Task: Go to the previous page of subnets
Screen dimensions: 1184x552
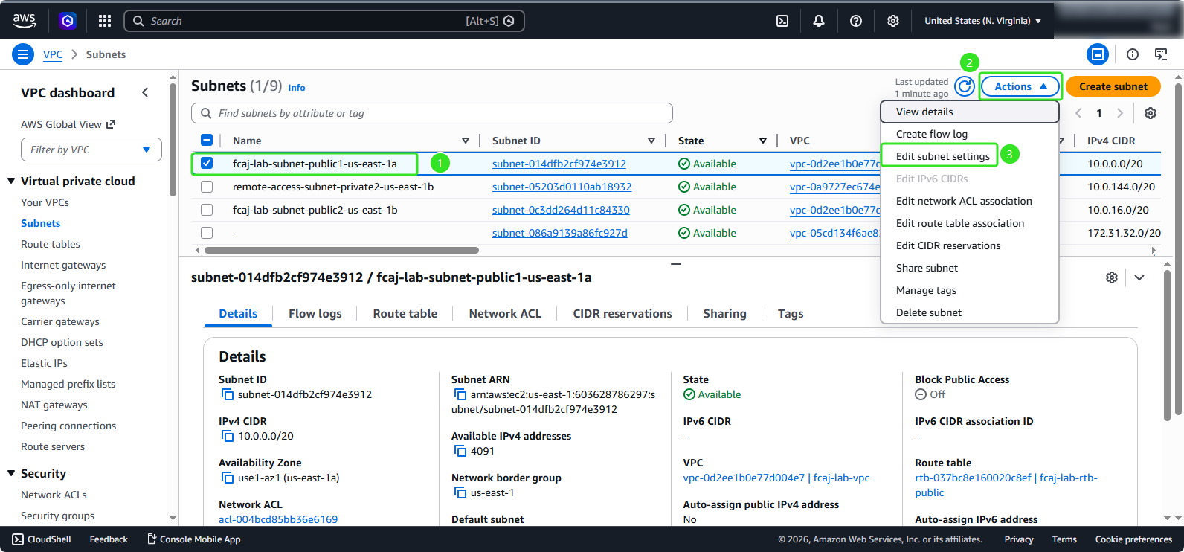Action: [x=1078, y=113]
